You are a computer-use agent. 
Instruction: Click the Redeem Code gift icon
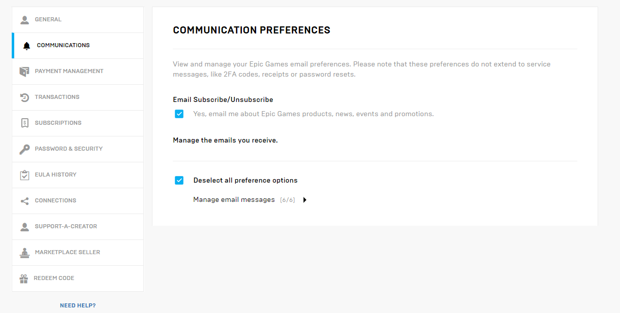(24, 279)
